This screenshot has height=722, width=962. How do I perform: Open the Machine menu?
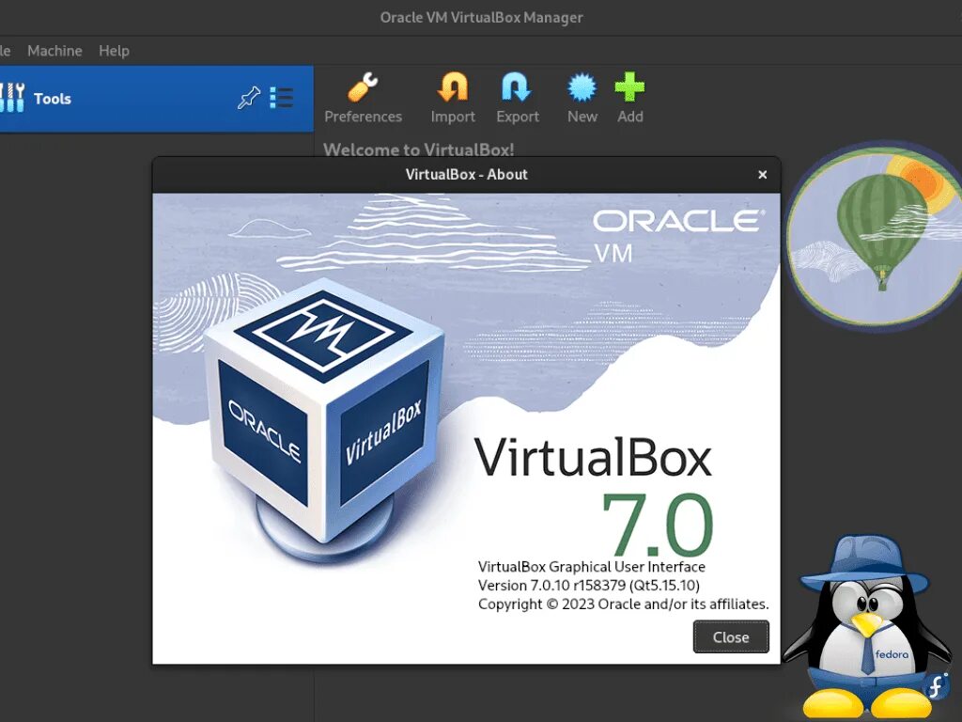pyautogui.click(x=54, y=51)
